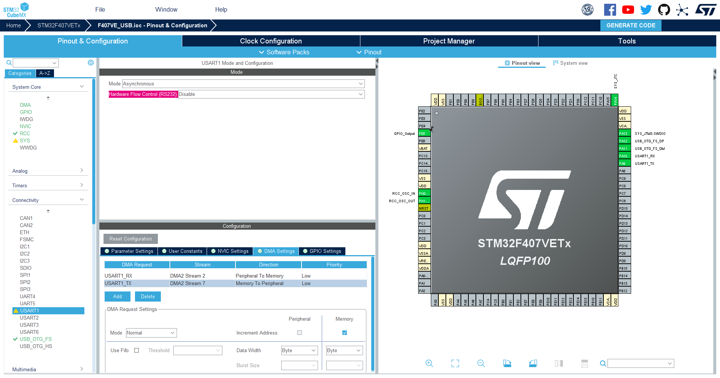Open the Memory Data Width dropdown
The width and height of the screenshot is (720, 378).
pyautogui.click(x=344, y=350)
